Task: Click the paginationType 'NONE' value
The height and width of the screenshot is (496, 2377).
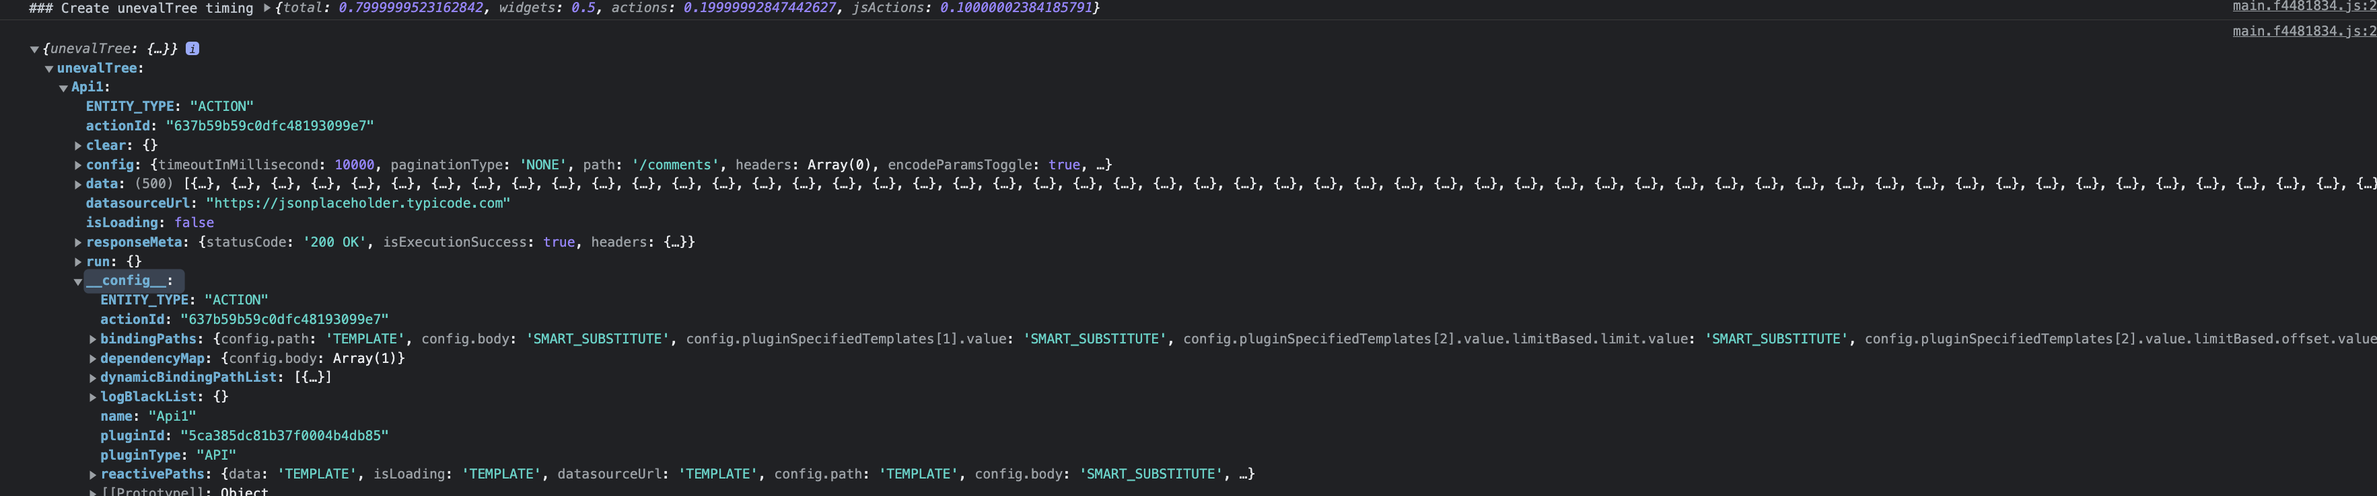Action: (542, 165)
